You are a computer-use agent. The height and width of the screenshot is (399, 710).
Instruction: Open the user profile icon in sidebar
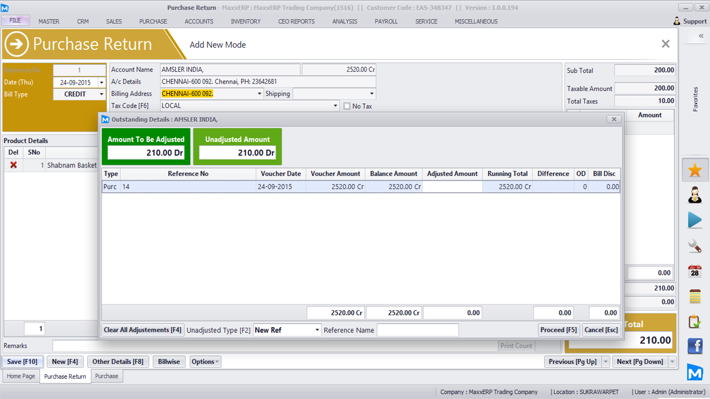point(695,195)
